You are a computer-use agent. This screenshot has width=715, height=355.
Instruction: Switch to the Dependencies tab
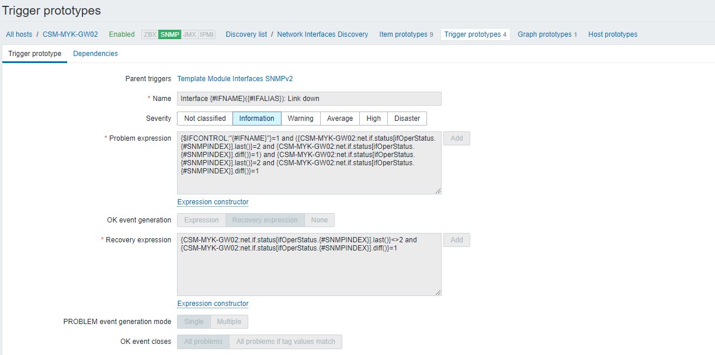[x=95, y=54]
